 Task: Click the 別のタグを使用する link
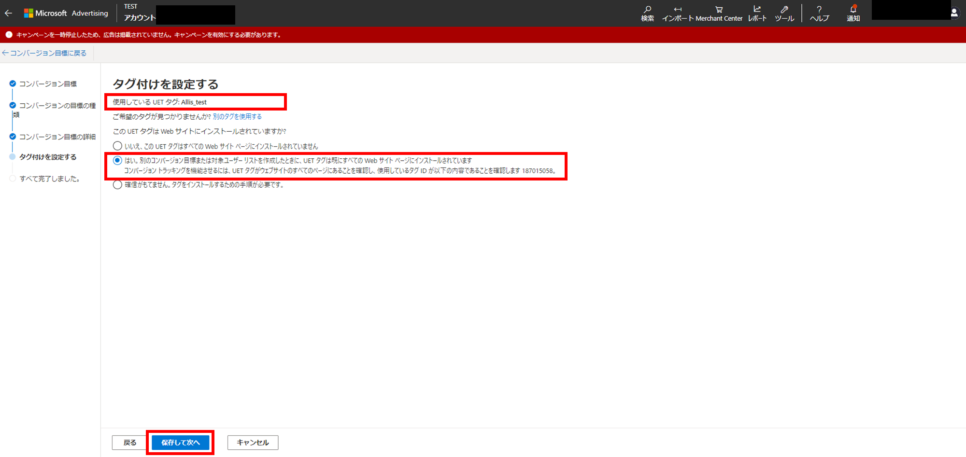(x=237, y=117)
